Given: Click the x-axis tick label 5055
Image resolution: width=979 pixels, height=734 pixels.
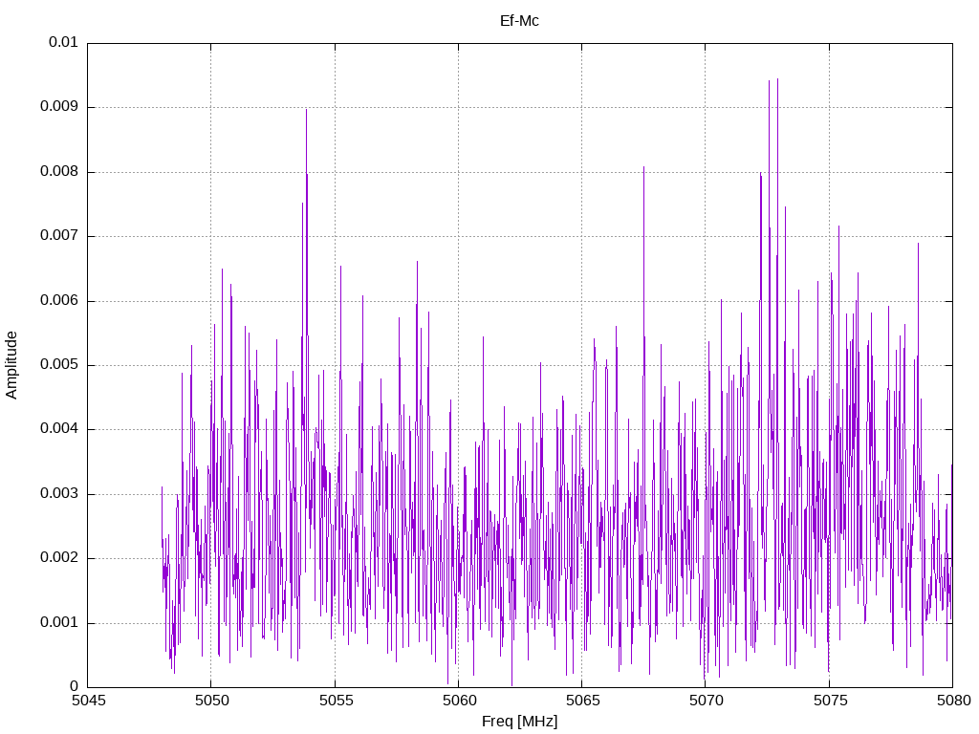Looking at the screenshot, I should 336,701.
